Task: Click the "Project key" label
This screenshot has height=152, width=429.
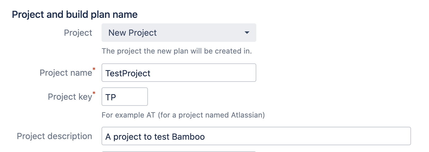Action: pos(70,97)
